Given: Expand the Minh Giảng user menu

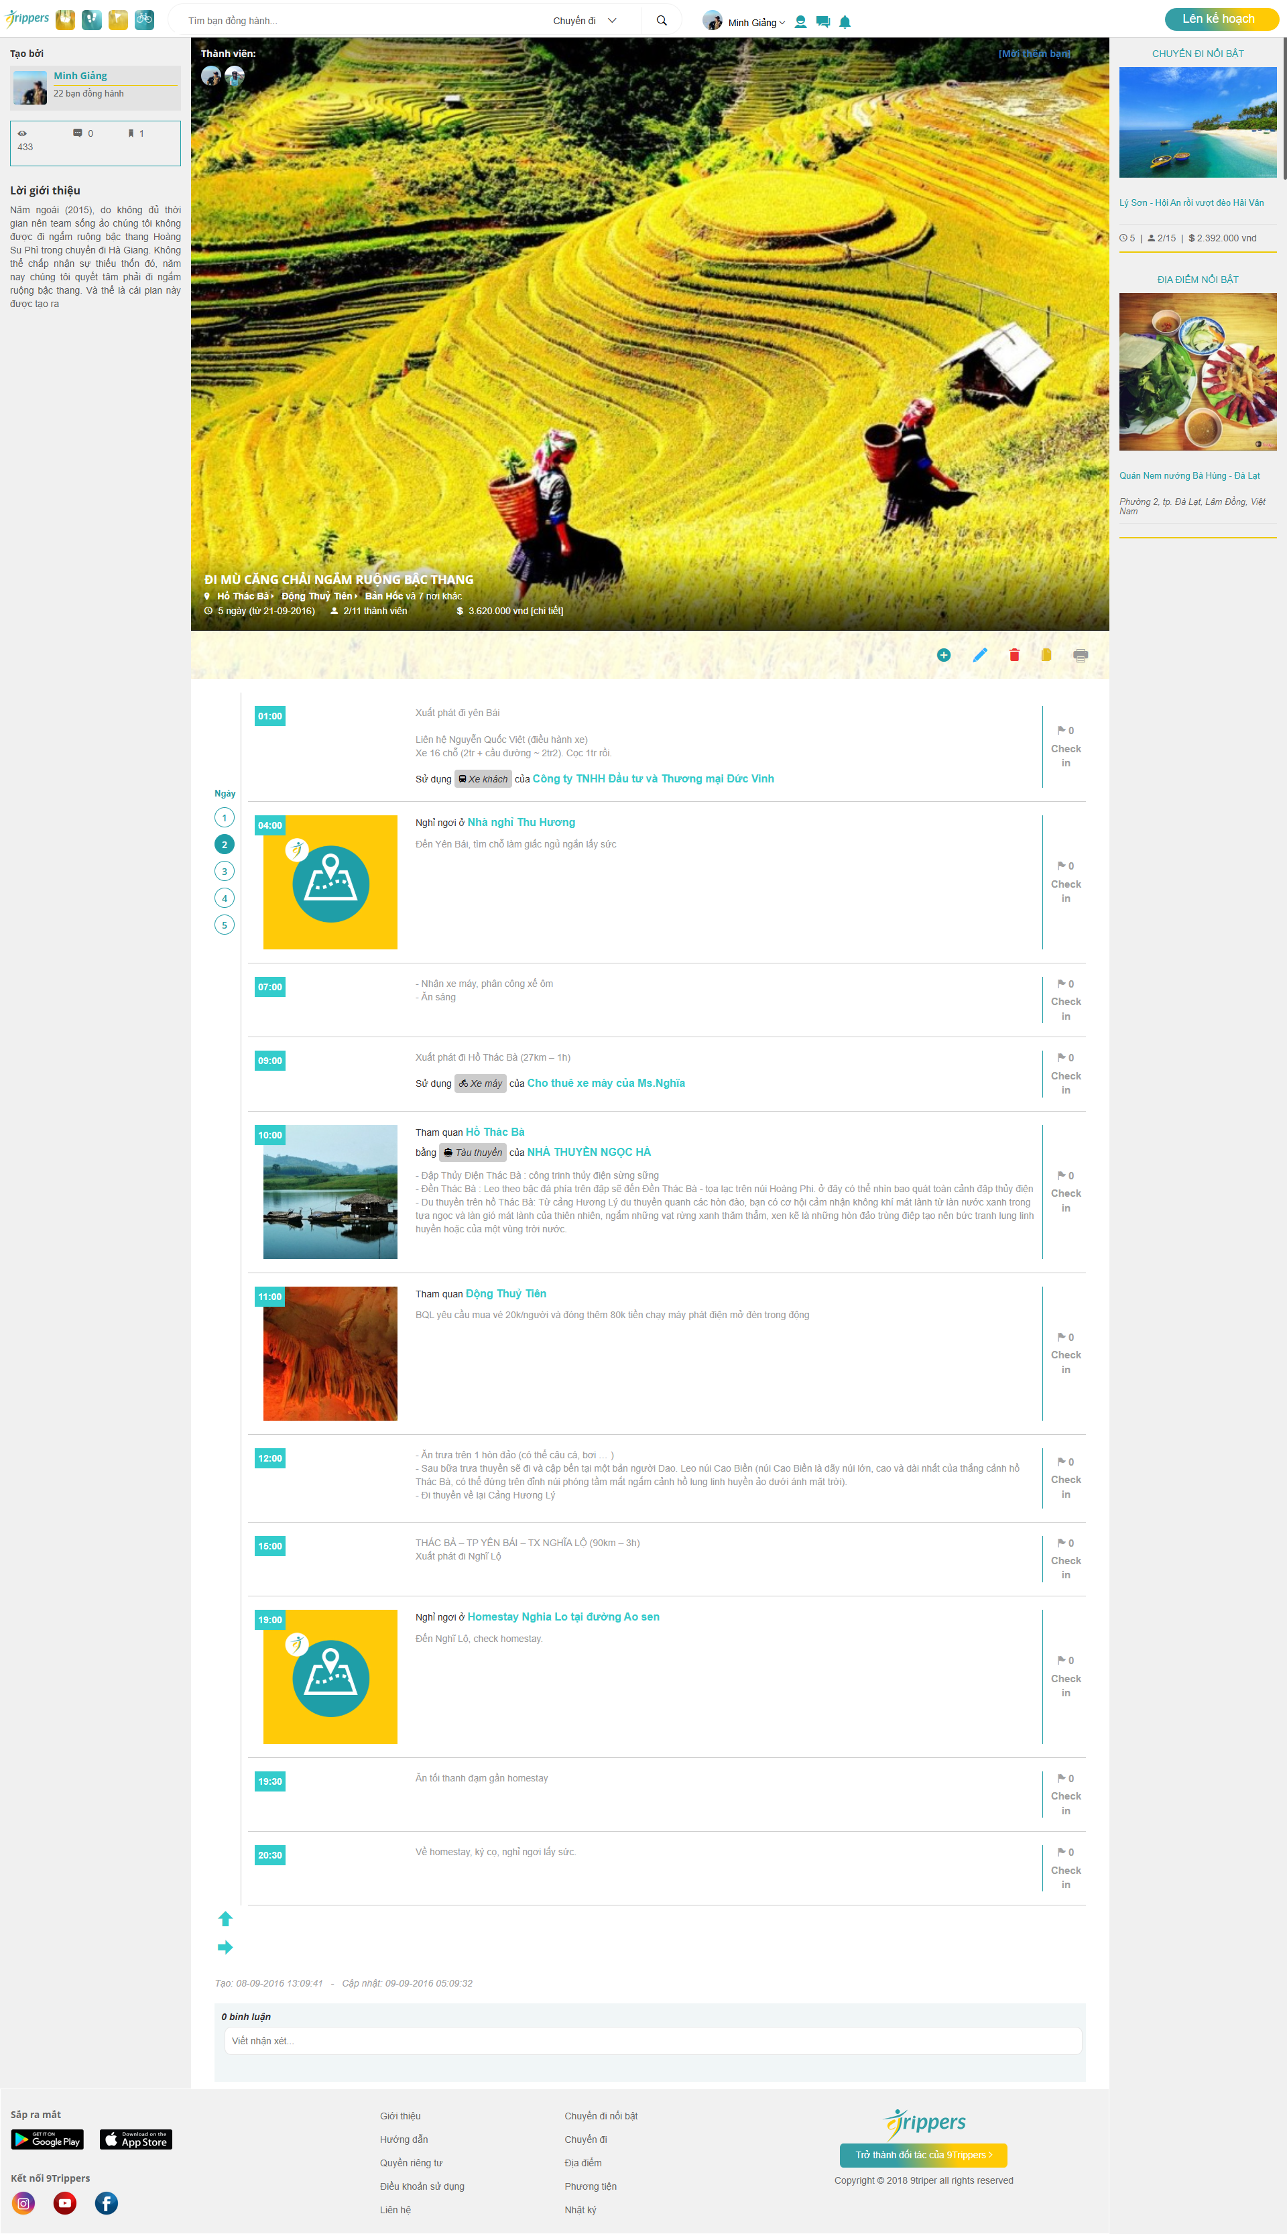Looking at the screenshot, I should pyautogui.click(x=755, y=22).
